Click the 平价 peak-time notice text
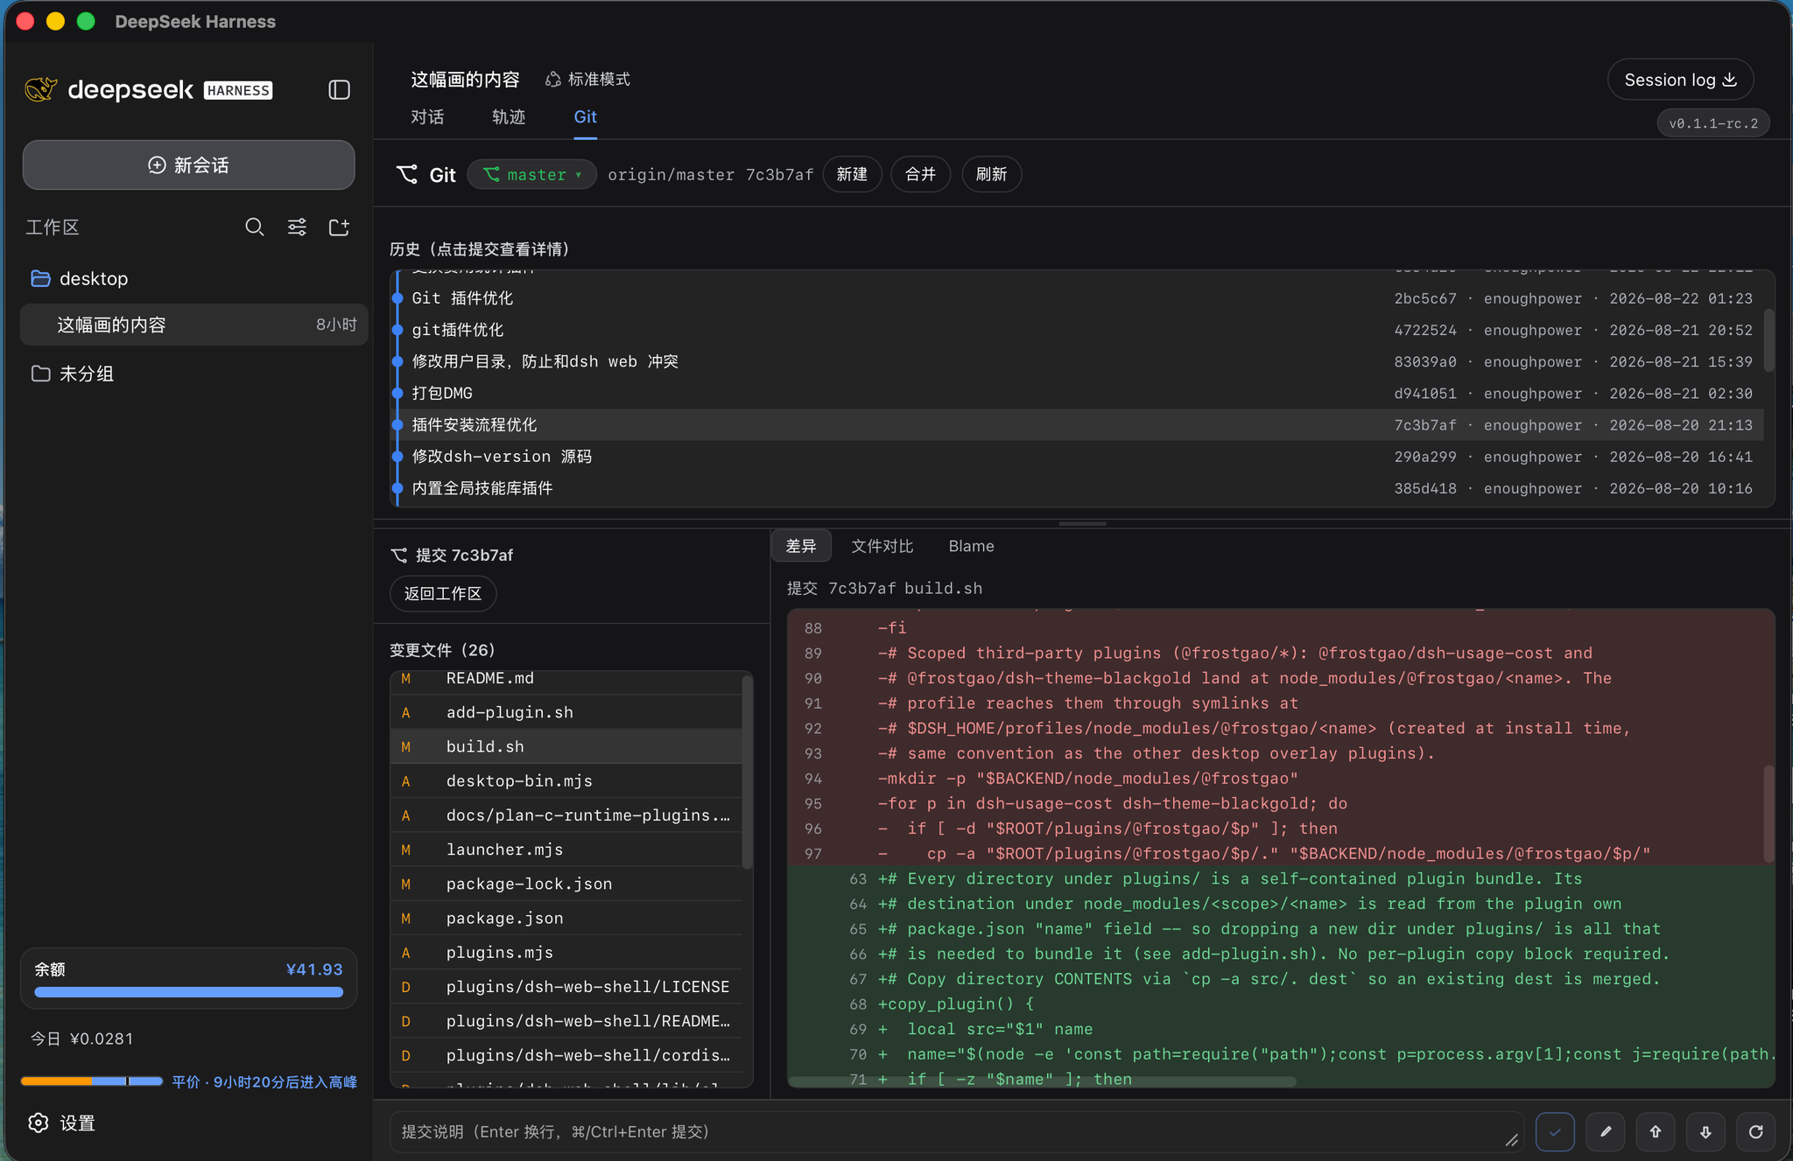 click(264, 1082)
